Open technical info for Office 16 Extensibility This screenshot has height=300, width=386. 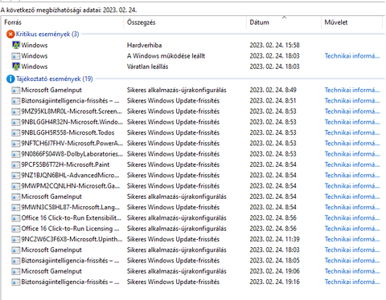tap(352, 218)
